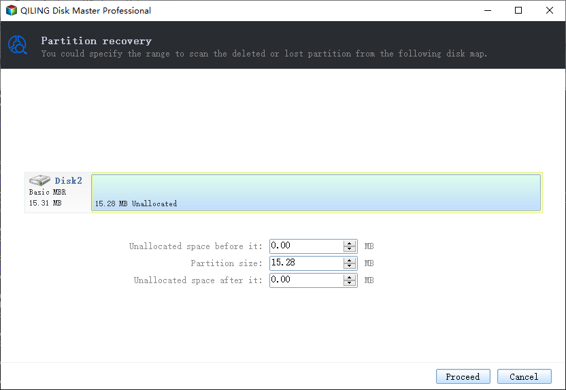Increase Partition size using up arrow

pyautogui.click(x=350, y=260)
